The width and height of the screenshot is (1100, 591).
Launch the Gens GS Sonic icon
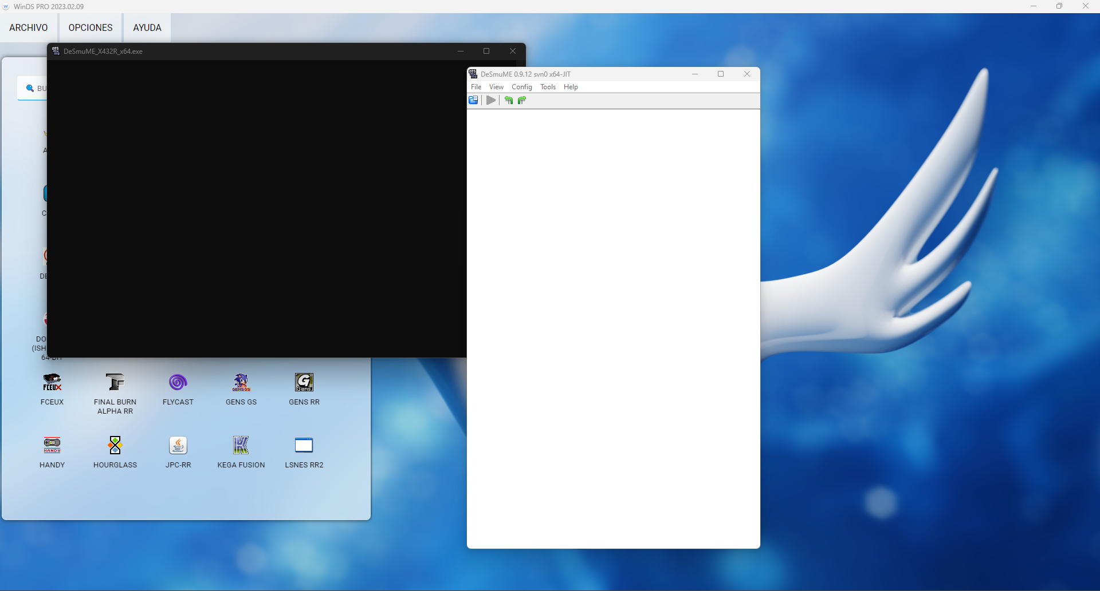click(241, 382)
